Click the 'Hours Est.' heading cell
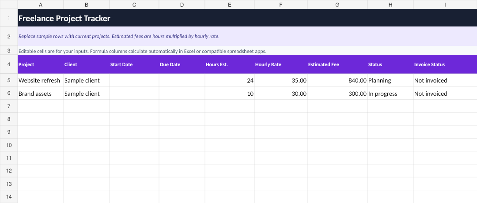 230,64
